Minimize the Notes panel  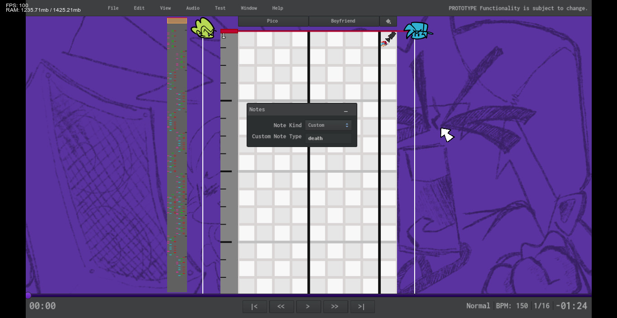coord(346,111)
